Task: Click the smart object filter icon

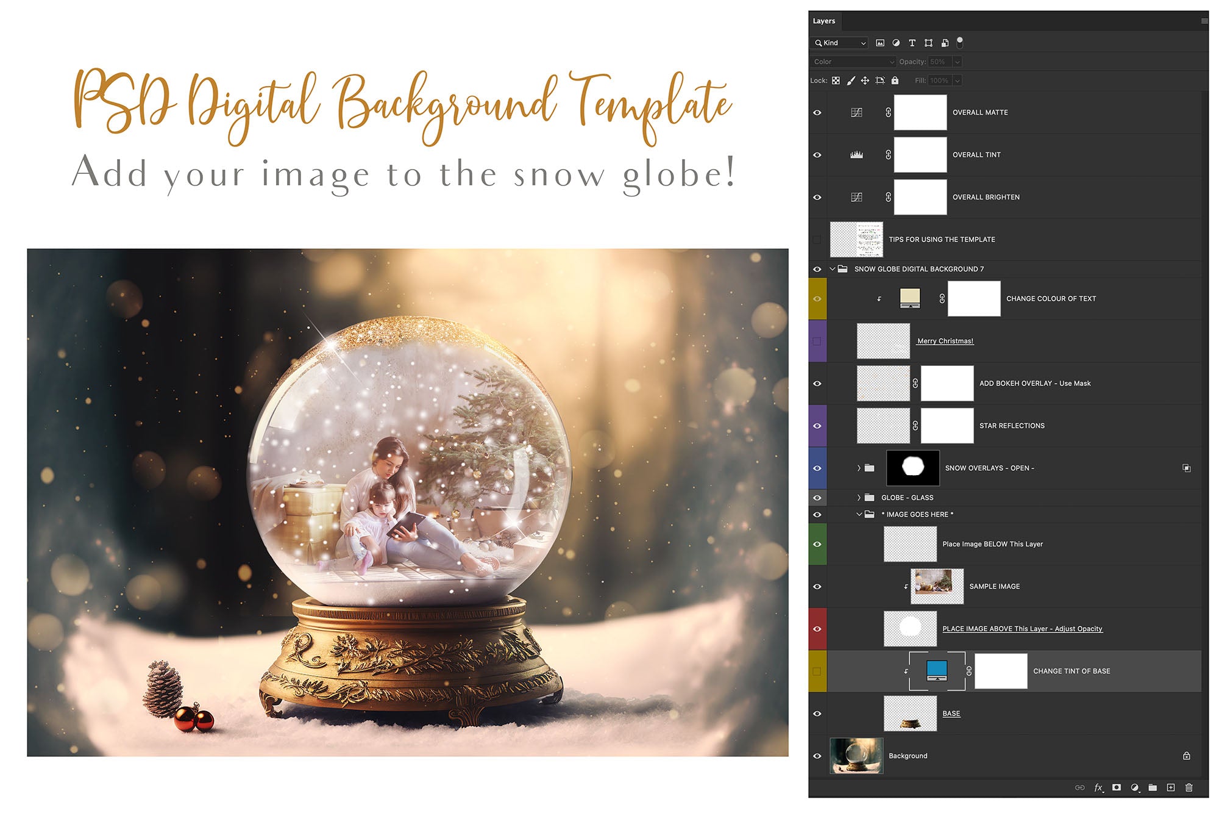Action: [x=944, y=43]
